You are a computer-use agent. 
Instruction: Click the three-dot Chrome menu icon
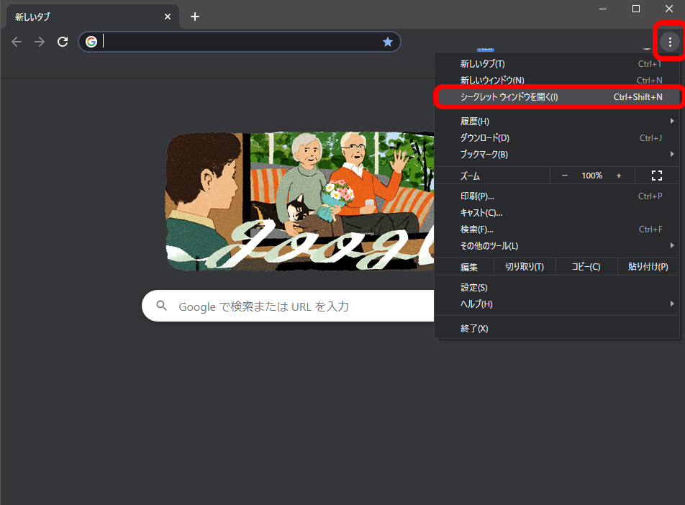[x=670, y=42]
